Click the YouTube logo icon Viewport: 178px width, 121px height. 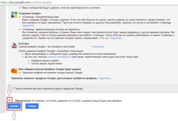[x=14, y=45]
